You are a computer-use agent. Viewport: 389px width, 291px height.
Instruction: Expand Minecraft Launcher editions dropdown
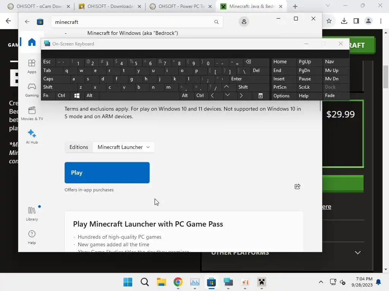click(x=123, y=147)
